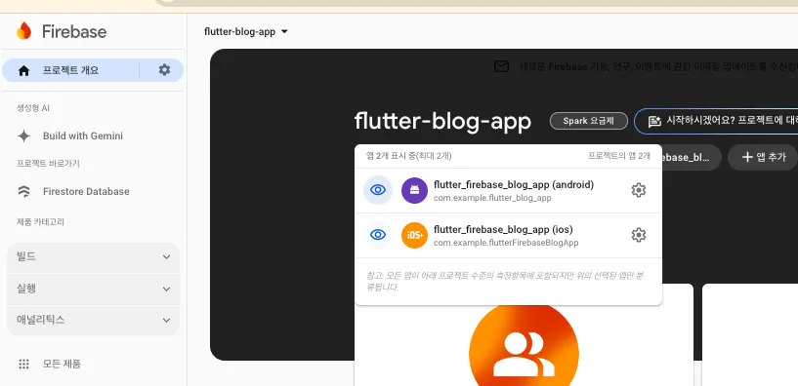Screen dimensions: 798x386
Task: Toggle visibility of the android app
Action: (x=378, y=190)
